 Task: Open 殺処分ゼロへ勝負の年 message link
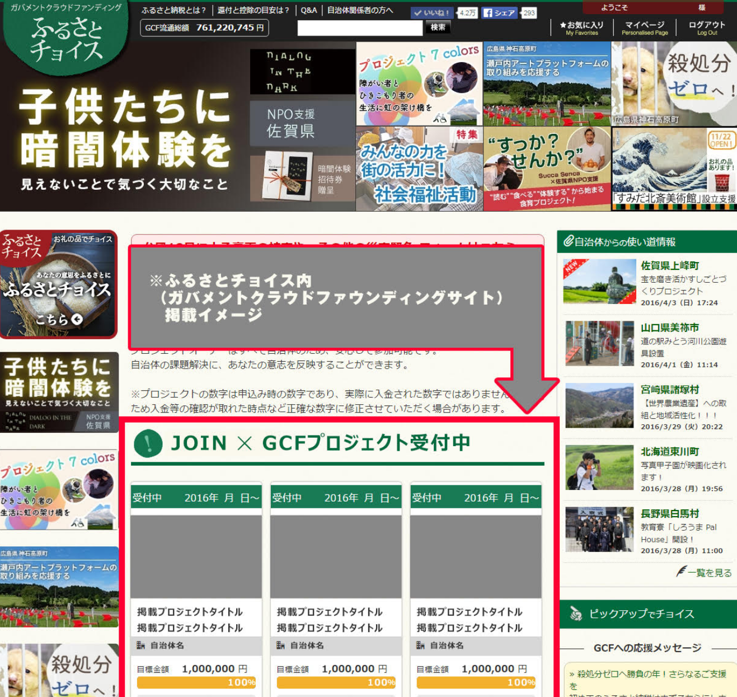648,680
